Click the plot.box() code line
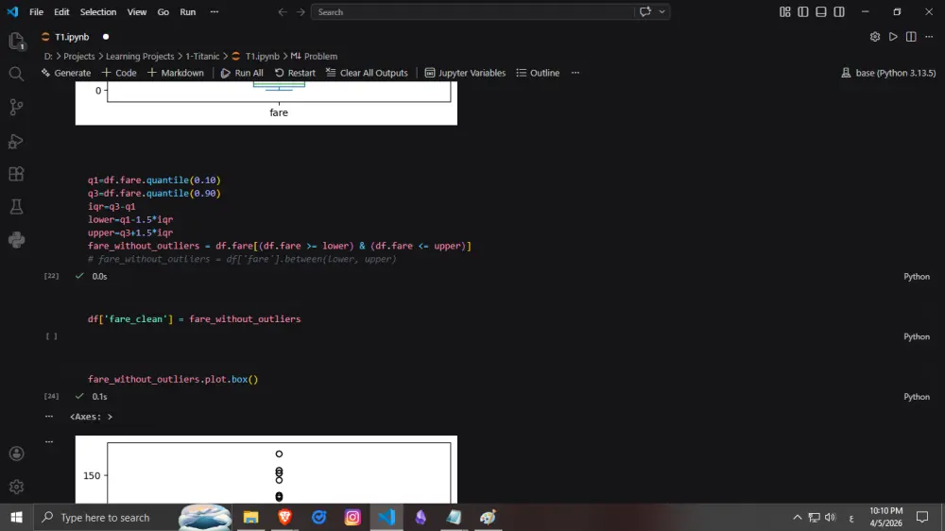 click(173, 379)
